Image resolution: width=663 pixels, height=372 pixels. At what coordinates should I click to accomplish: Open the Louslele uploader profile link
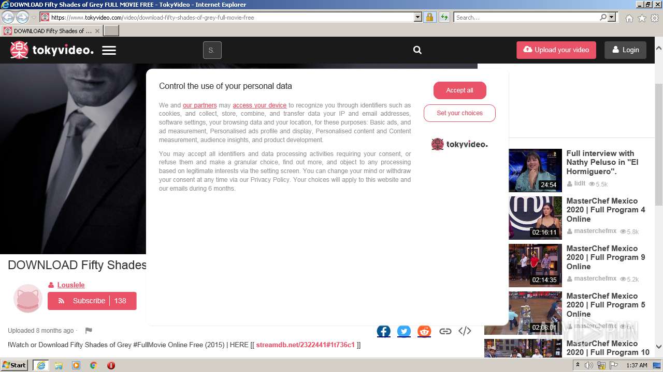point(71,285)
